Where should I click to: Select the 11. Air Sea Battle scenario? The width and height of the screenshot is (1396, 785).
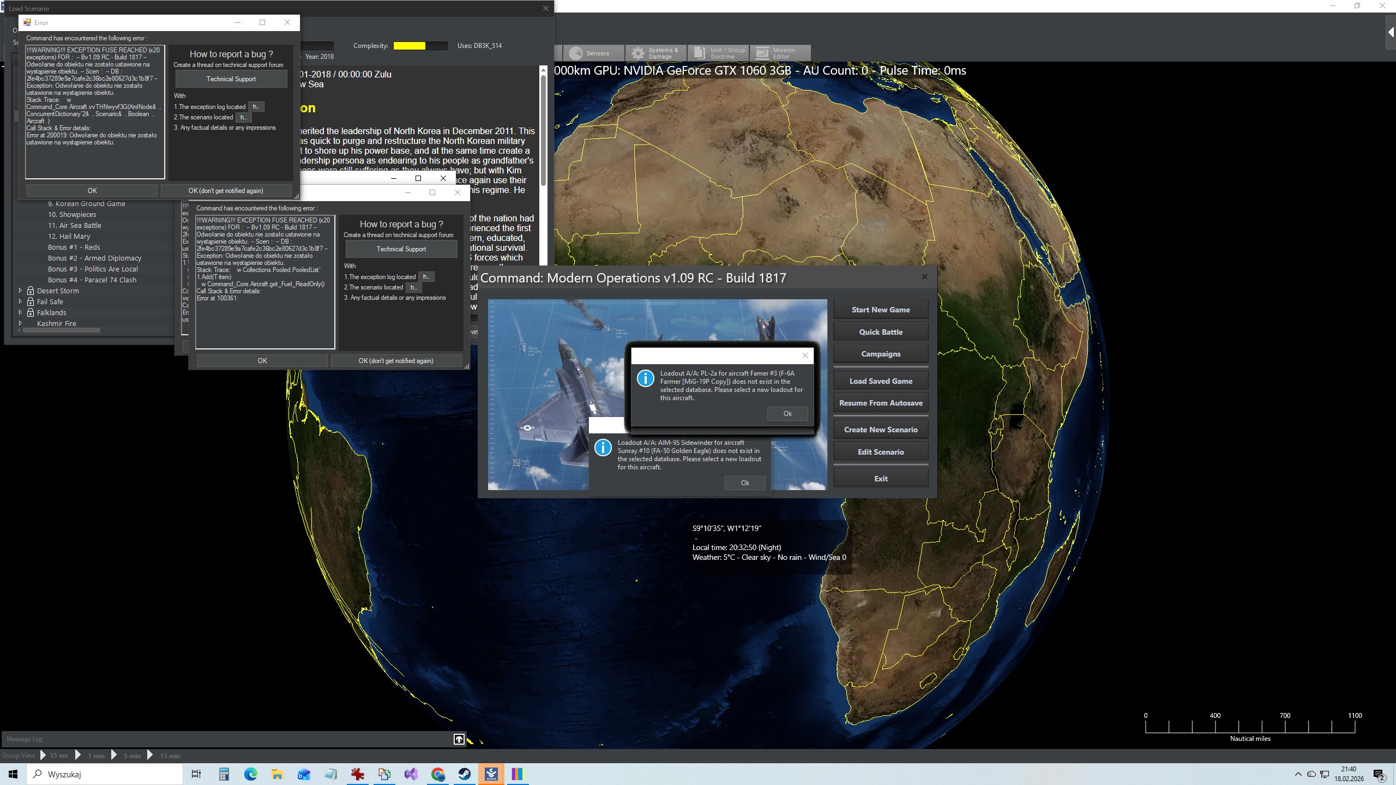(75, 225)
